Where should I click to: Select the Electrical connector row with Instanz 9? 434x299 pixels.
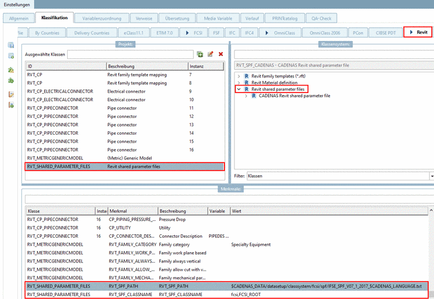(x=125, y=91)
